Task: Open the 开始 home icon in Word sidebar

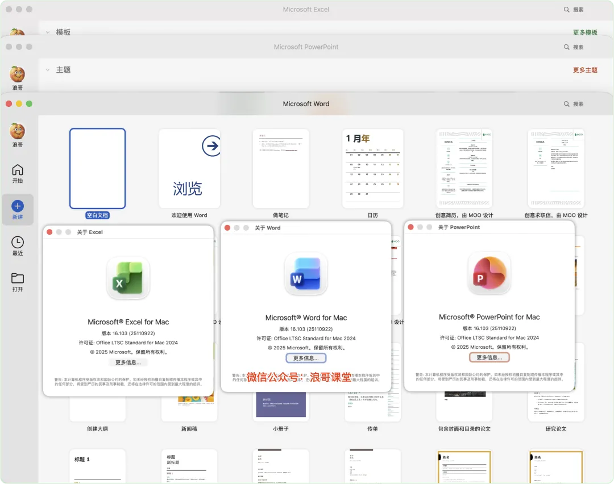Action: pyautogui.click(x=17, y=170)
